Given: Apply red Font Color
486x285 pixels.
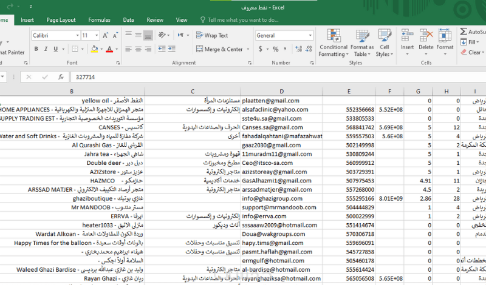Looking at the screenshot, I should pos(109,49).
